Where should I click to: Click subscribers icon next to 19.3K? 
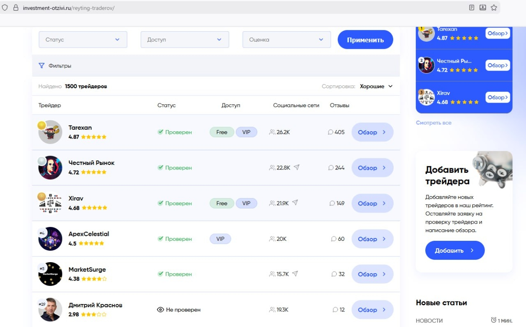(272, 310)
